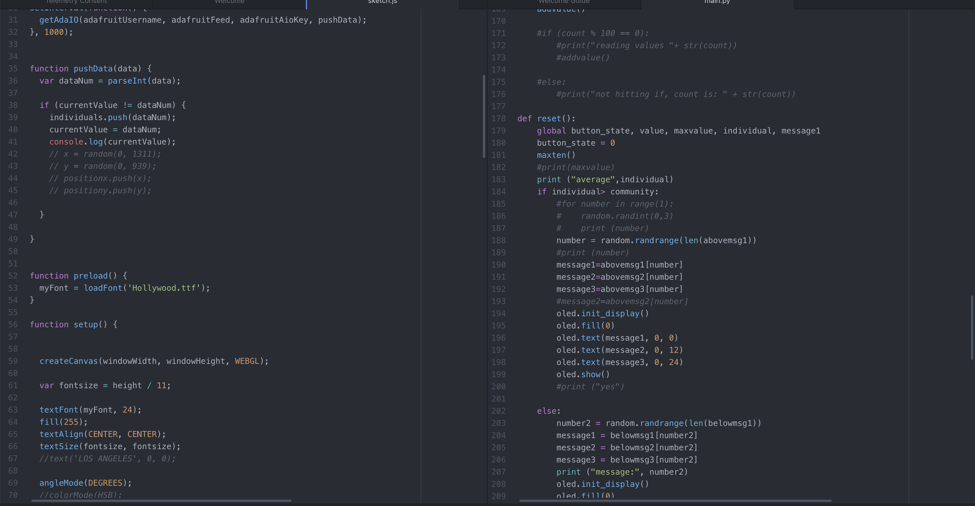Click 'number = random.randrange(len(abovemsg1))' line
Viewport: 975px width, 506px height.
657,240
